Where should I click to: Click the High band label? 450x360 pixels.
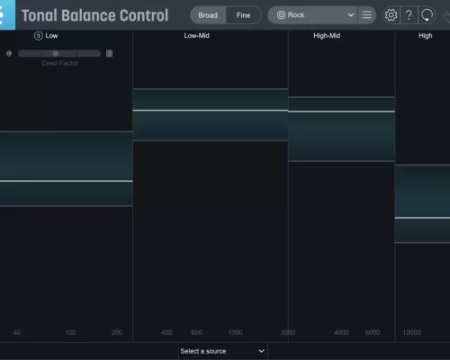point(426,36)
